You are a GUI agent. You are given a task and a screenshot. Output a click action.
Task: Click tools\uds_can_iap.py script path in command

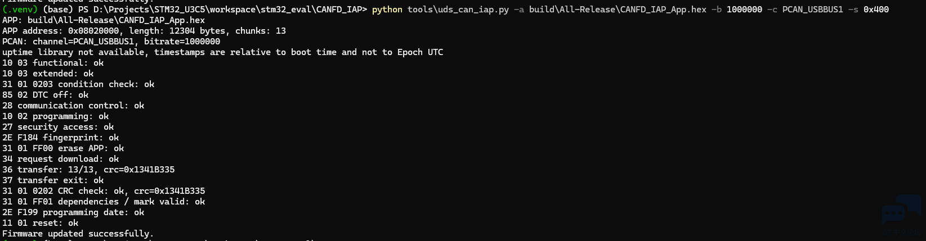coord(458,10)
